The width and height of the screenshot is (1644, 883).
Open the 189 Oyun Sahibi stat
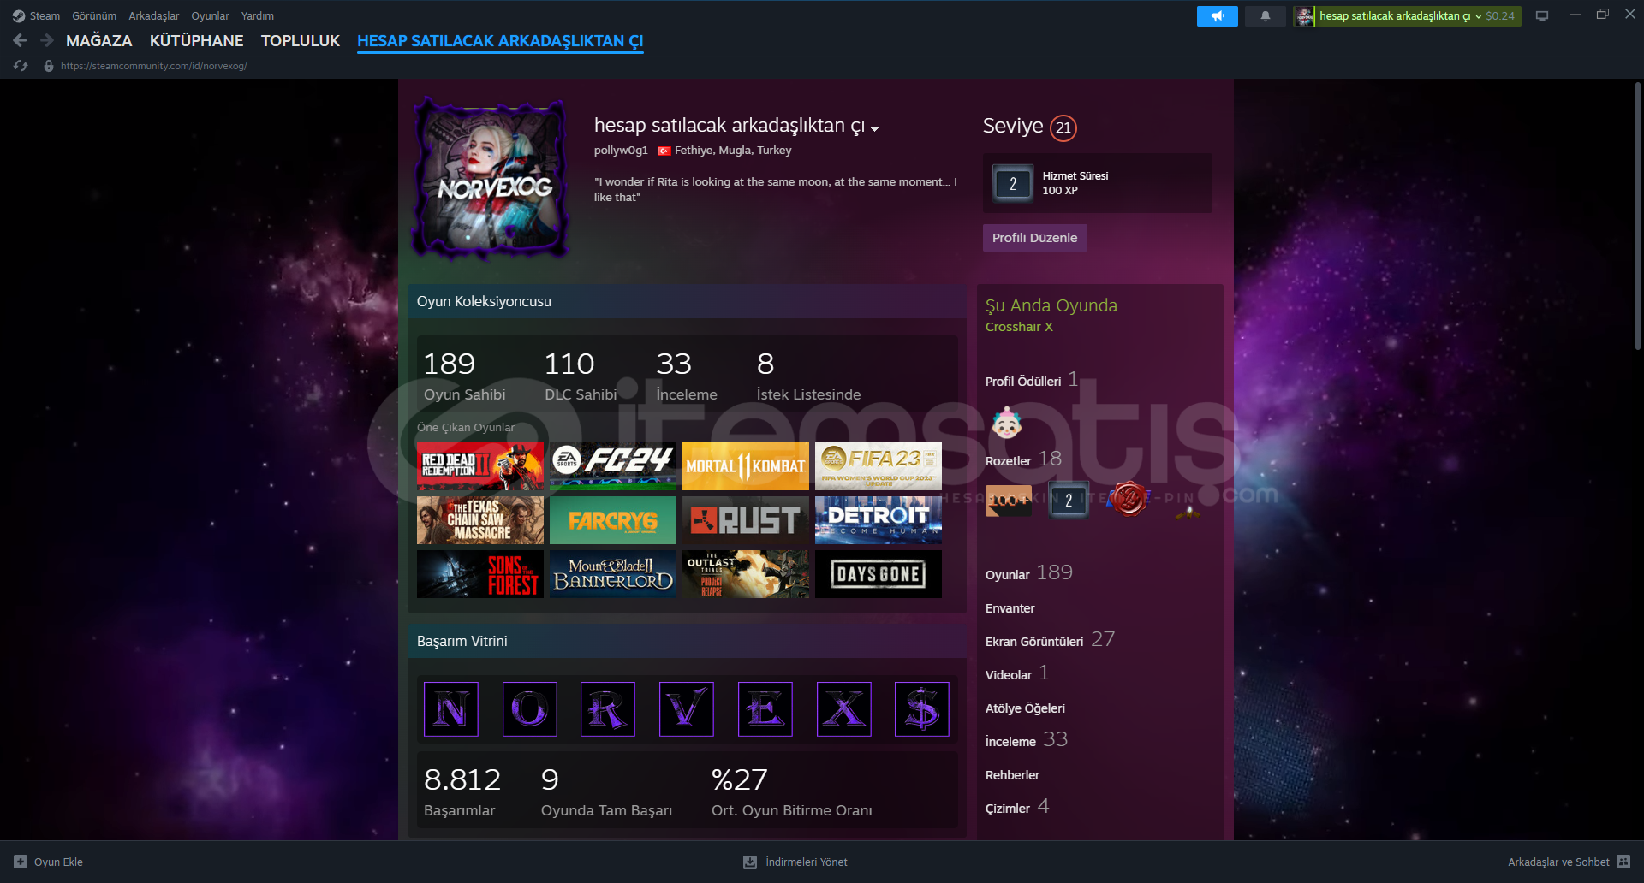465,376
